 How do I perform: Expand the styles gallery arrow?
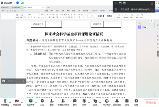pos(115,17)
